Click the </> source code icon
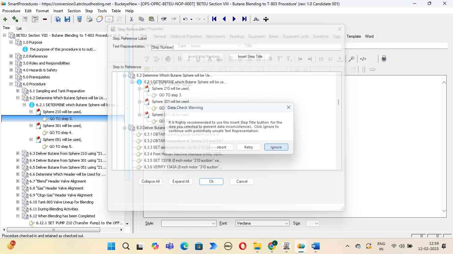This screenshot has width=453, height=254. (x=363, y=59)
